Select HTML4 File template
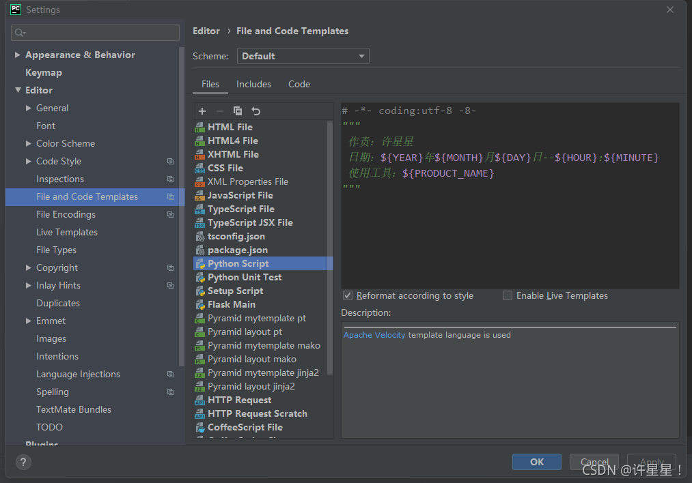Screen dimensions: 692x483 click(x=263, y=141)
